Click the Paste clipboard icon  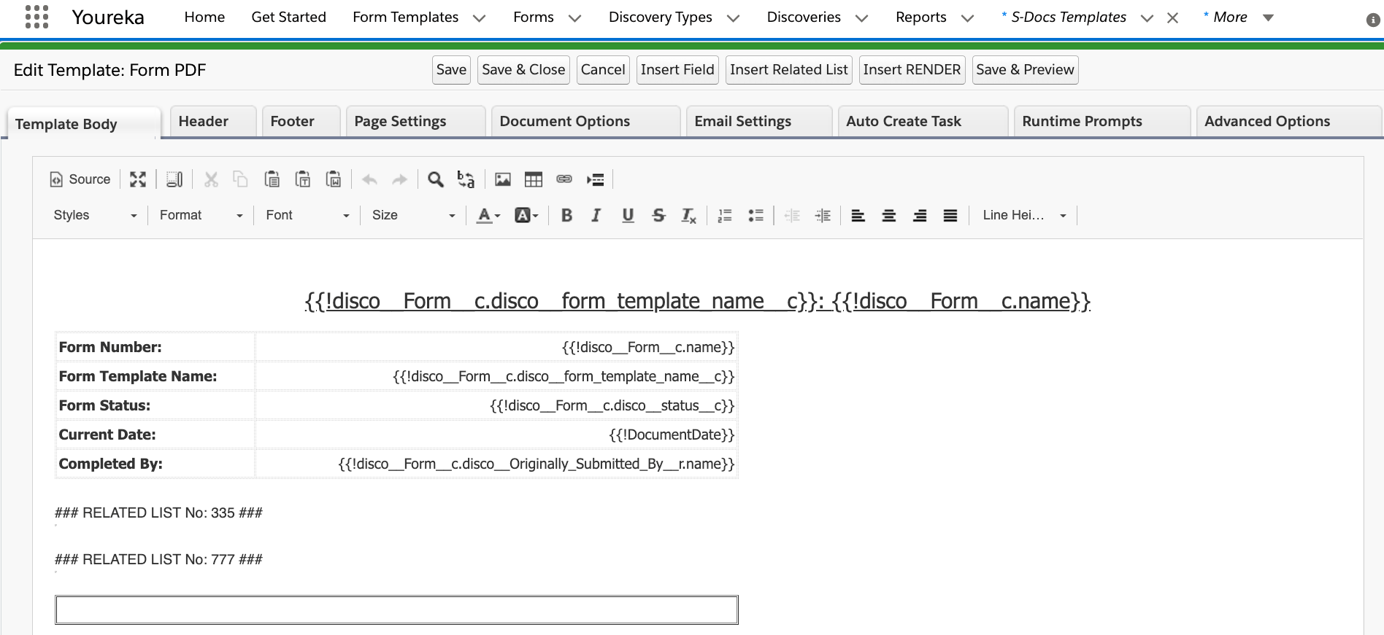point(272,179)
